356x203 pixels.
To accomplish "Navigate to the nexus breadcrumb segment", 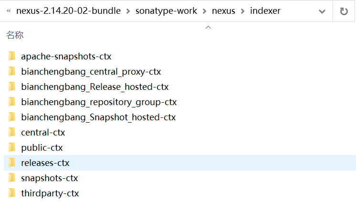I will [223, 10].
